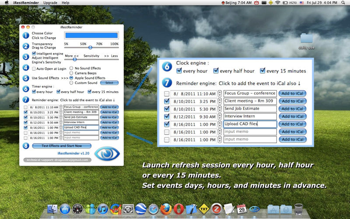The image size is (350, 219).
Task: Click Upload CAD files memo field, iRestReminder window
Action: pyautogui.click(x=81, y=127)
